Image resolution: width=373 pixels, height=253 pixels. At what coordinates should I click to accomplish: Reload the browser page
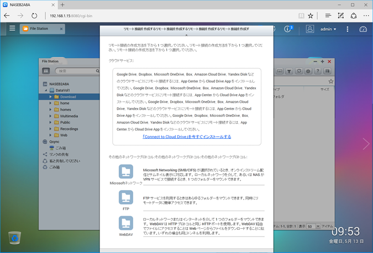(34, 15)
